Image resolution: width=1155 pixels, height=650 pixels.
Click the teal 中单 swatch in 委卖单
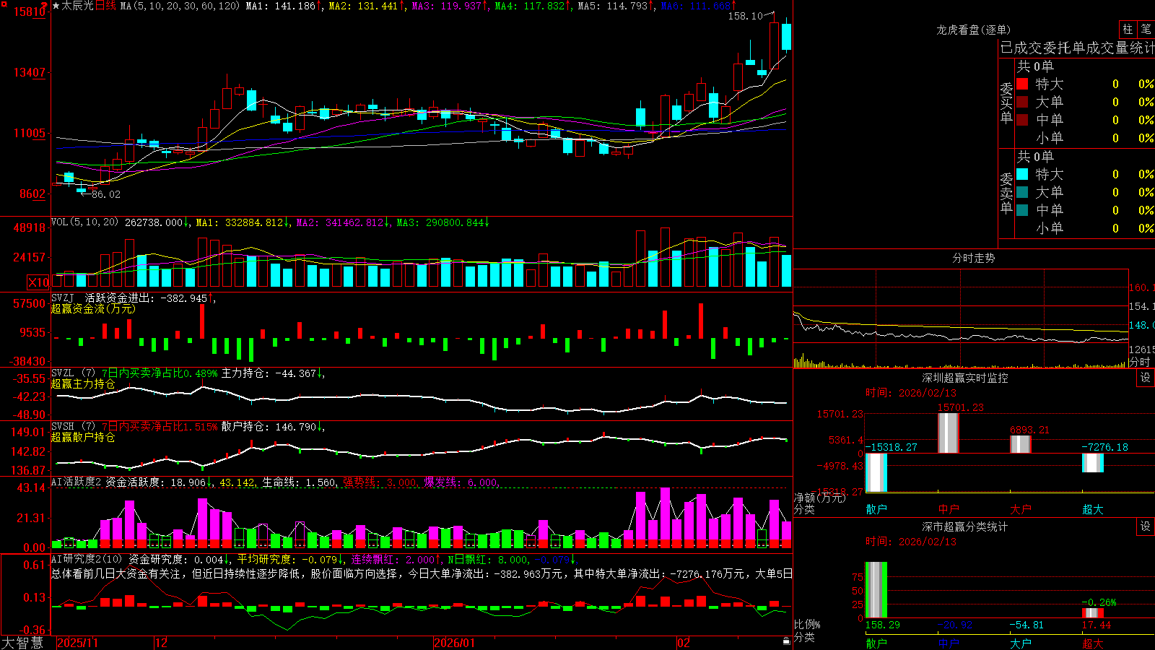[1022, 210]
